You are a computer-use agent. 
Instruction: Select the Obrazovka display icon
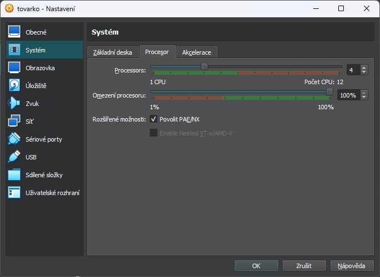14,68
